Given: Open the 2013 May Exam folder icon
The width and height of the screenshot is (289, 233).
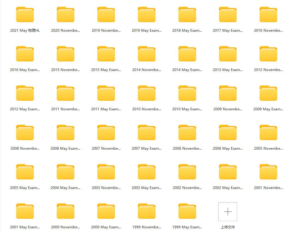Looking at the screenshot, I should 228,54.
